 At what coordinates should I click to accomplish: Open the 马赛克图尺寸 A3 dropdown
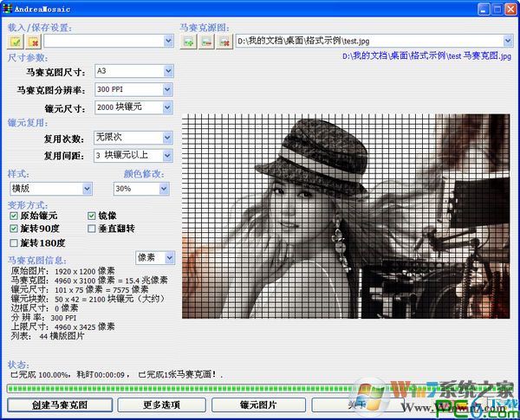[167, 71]
